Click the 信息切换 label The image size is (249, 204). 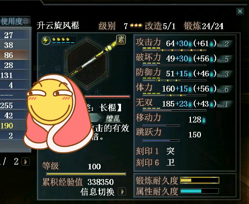click(x=98, y=192)
